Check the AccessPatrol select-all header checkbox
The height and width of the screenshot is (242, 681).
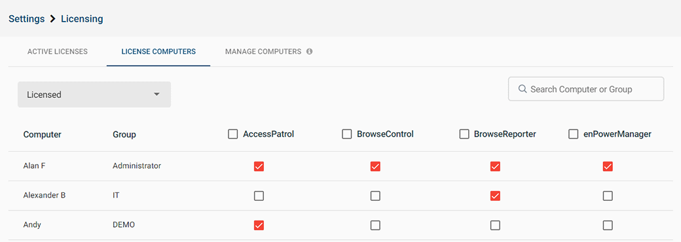point(233,135)
